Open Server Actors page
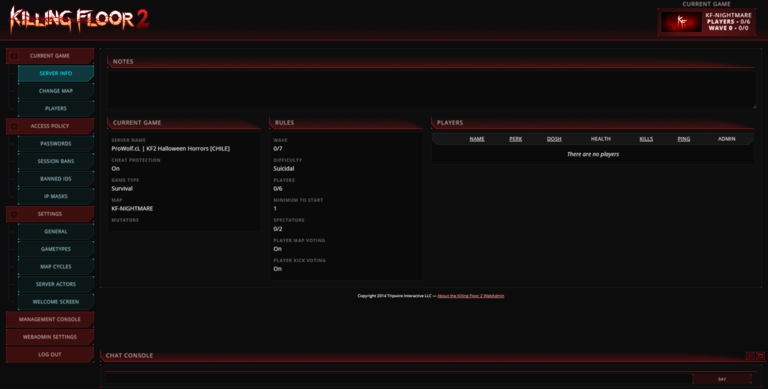The height and width of the screenshot is (389, 768). [56, 284]
